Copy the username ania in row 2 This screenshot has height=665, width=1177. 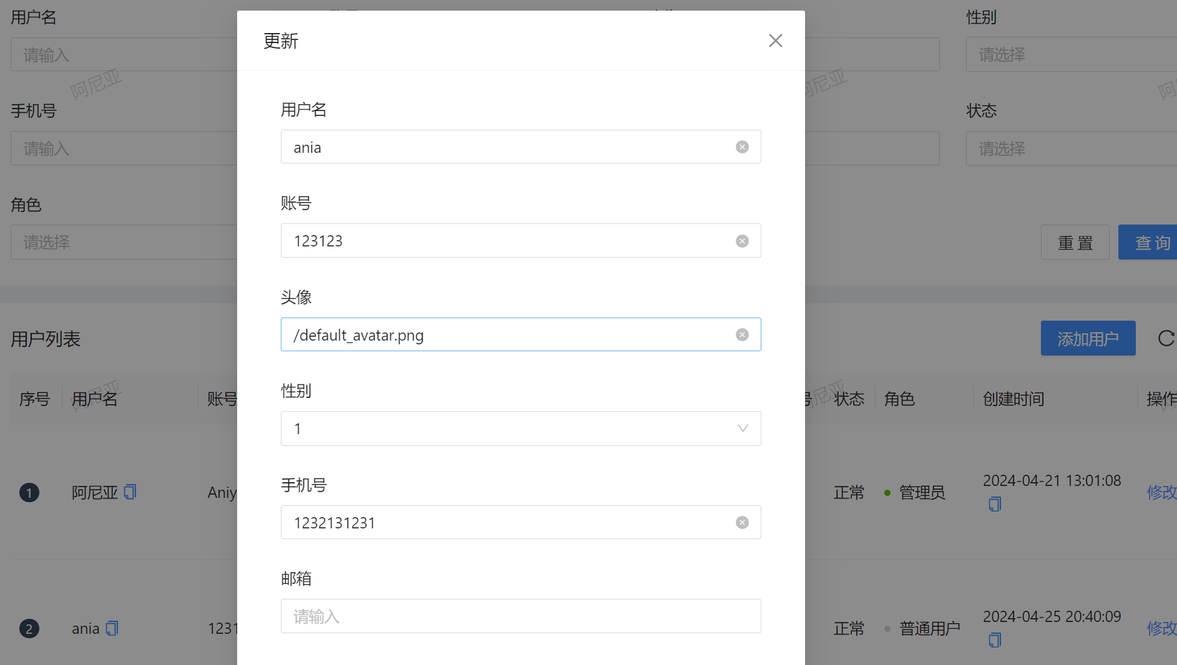tap(112, 628)
